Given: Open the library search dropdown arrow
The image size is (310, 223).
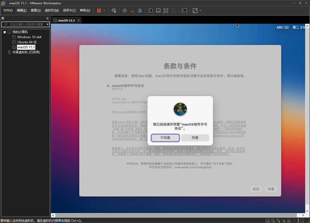Looking at the screenshot, I should pyautogui.click(x=47, y=24).
